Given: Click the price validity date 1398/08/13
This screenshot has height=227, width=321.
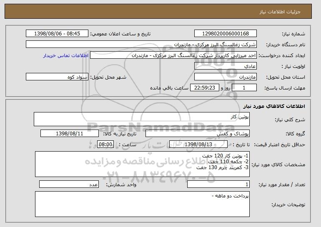Looking at the screenshot, I should click(198, 145).
